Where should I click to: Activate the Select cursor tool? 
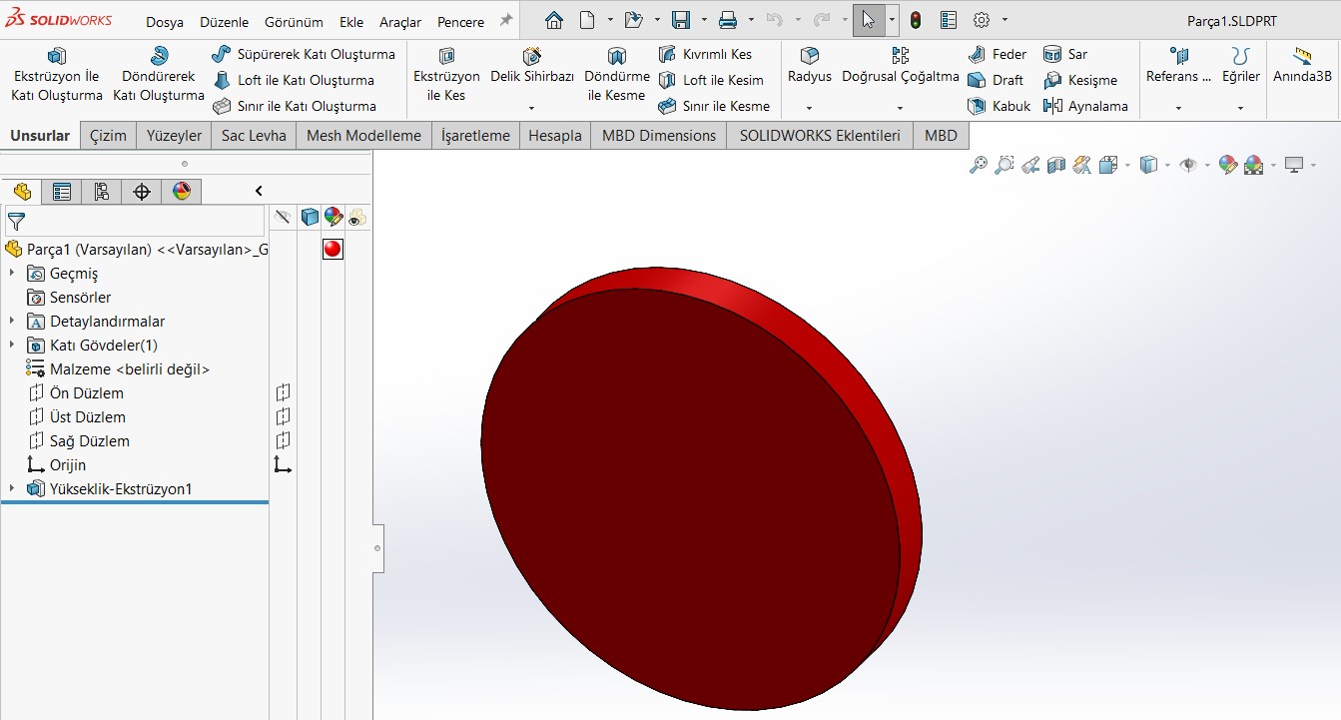pos(869,20)
